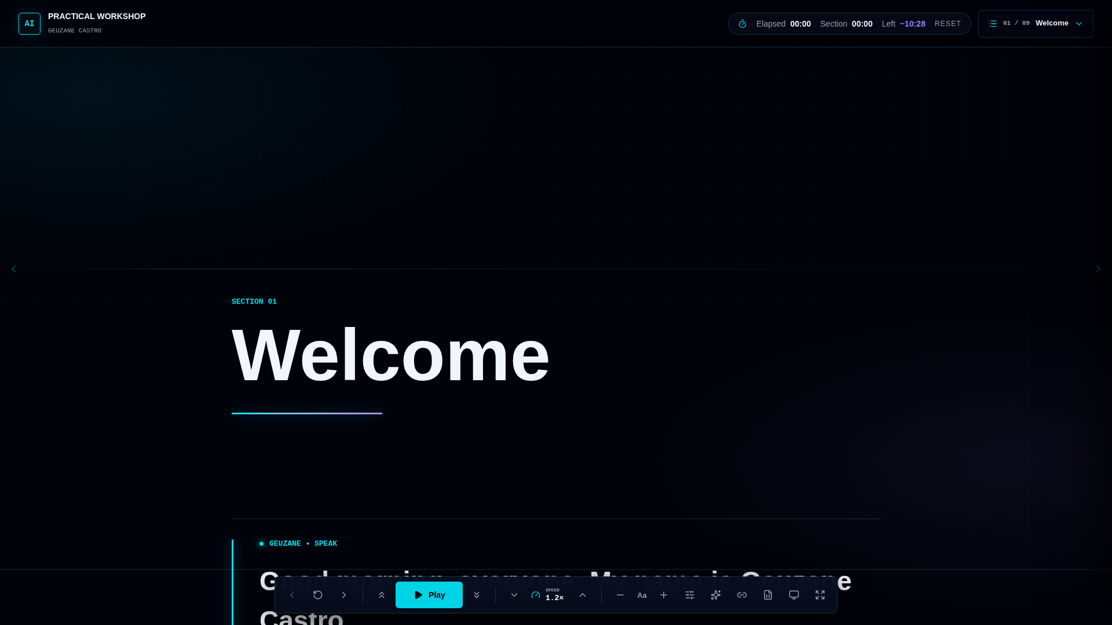Increase speed with up chevron

pos(583,595)
